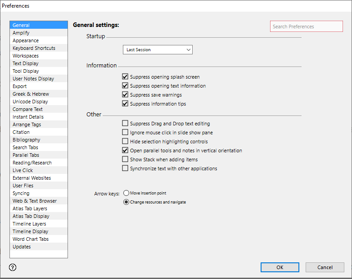Open the Appearance preferences category
Screen dimensions: 352x279
[26, 40]
